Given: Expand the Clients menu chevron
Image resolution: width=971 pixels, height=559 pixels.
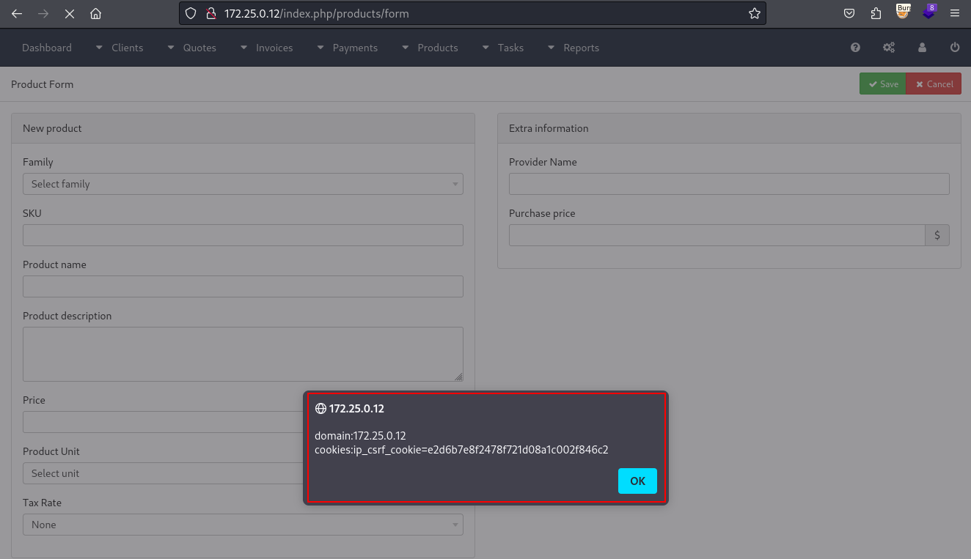Looking at the screenshot, I should click(x=99, y=47).
